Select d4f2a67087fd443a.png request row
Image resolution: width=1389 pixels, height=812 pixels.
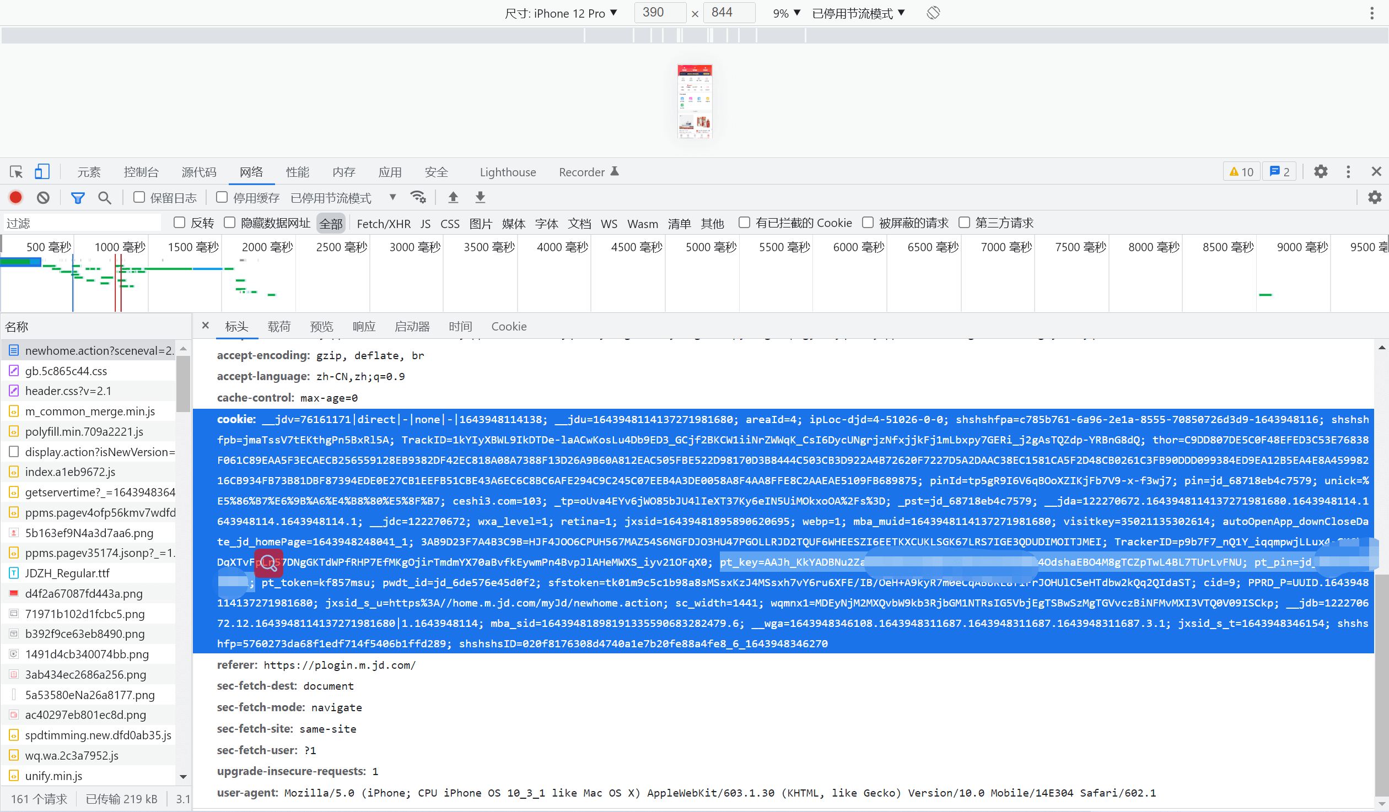click(x=88, y=593)
